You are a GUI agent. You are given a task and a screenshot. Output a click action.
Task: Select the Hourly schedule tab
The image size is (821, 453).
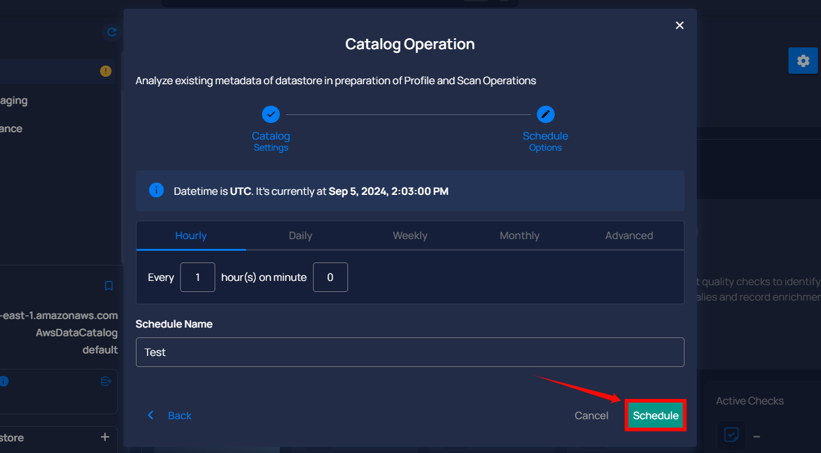pos(191,236)
